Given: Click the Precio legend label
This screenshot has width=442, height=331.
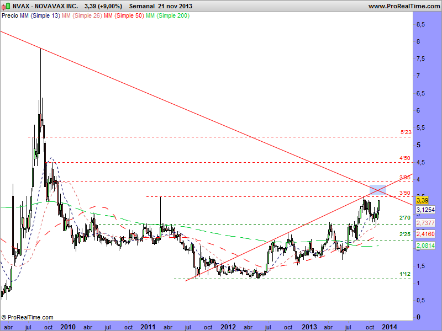Looking at the screenshot, I should [x=10, y=16].
